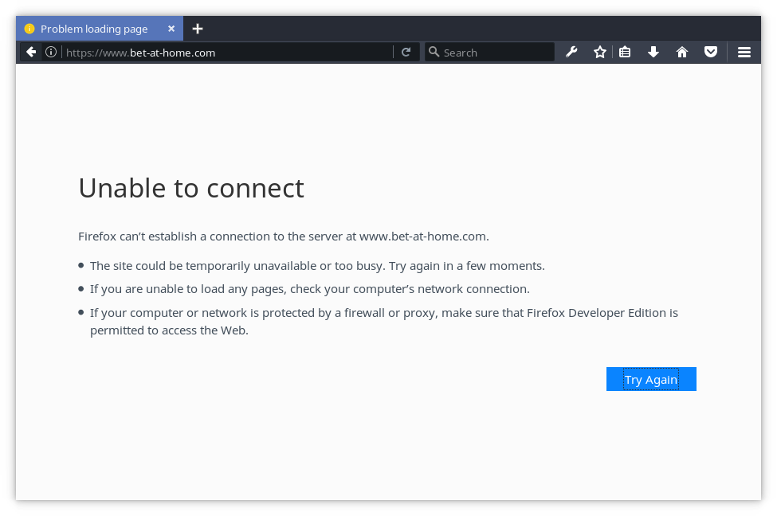This screenshot has height=516, width=777.
Task: Open the Developer tools wrench icon
Action: 571,52
